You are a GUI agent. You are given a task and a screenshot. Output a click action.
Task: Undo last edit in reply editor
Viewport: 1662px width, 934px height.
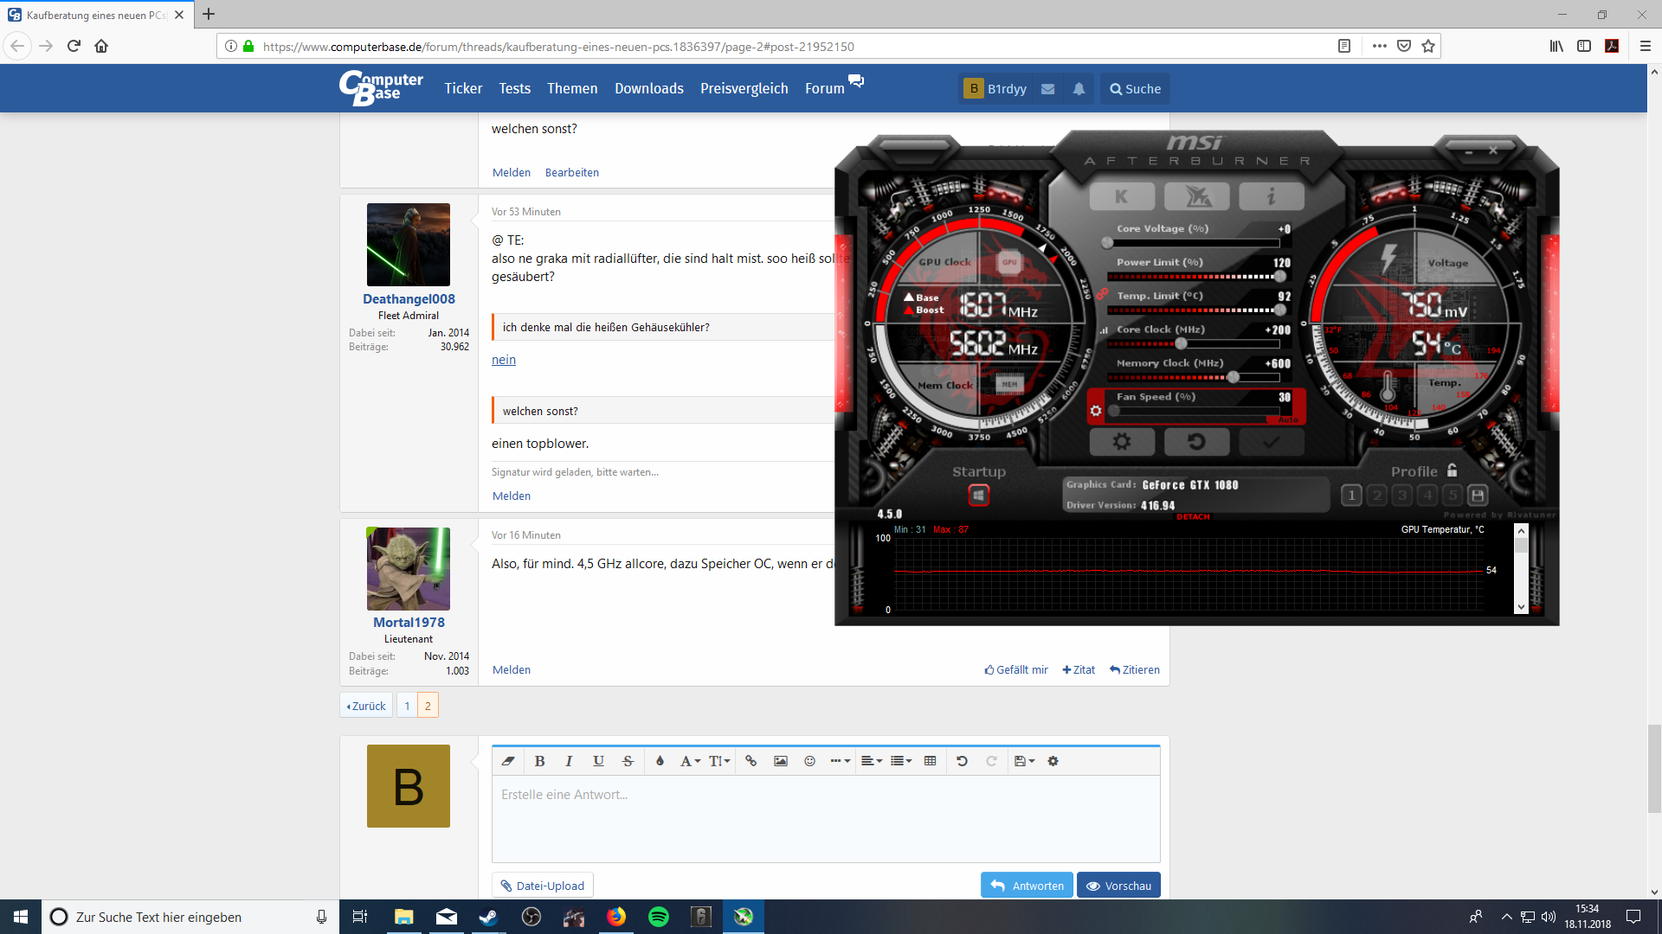962,761
